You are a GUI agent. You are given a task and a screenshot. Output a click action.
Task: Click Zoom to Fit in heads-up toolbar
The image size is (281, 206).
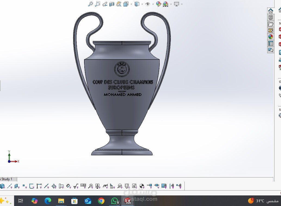pyautogui.click(x=91, y=4)
